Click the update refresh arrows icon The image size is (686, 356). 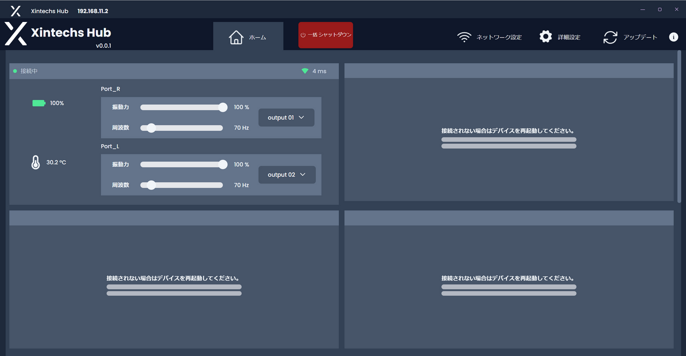point(610,38)
